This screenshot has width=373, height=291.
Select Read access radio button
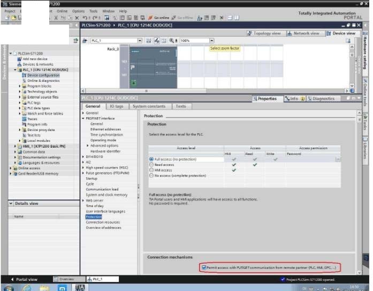coord(150,165)
